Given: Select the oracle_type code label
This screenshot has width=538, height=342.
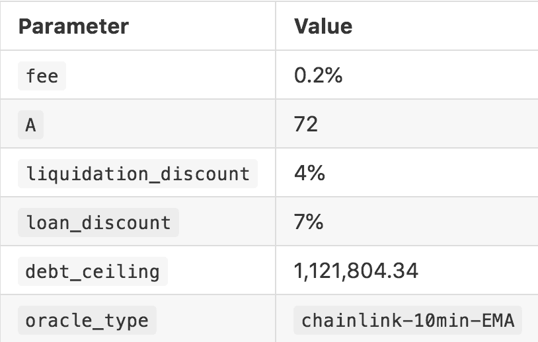Looking at the screenshot, I should pyautogui.click(x=87, y=321).
